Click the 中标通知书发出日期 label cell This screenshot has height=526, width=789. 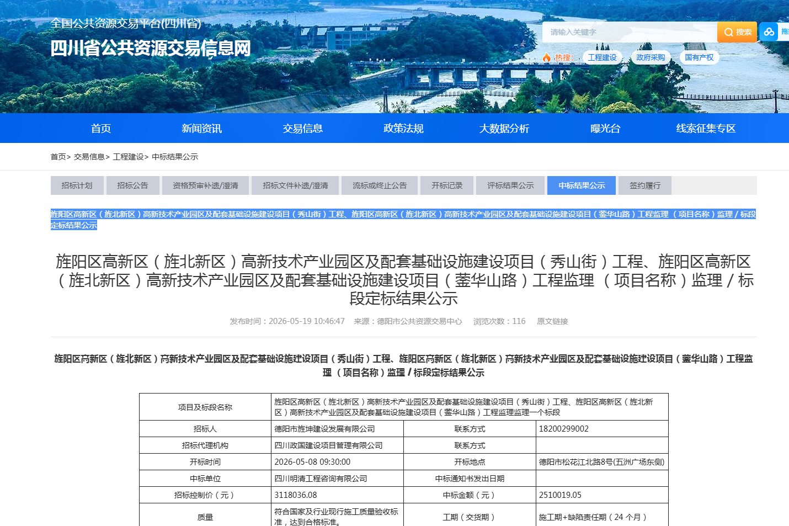(x=470, y=479)
